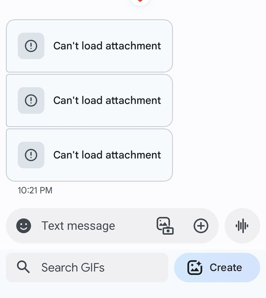Tap the gallery and camera attach icon

click(165, 226)
